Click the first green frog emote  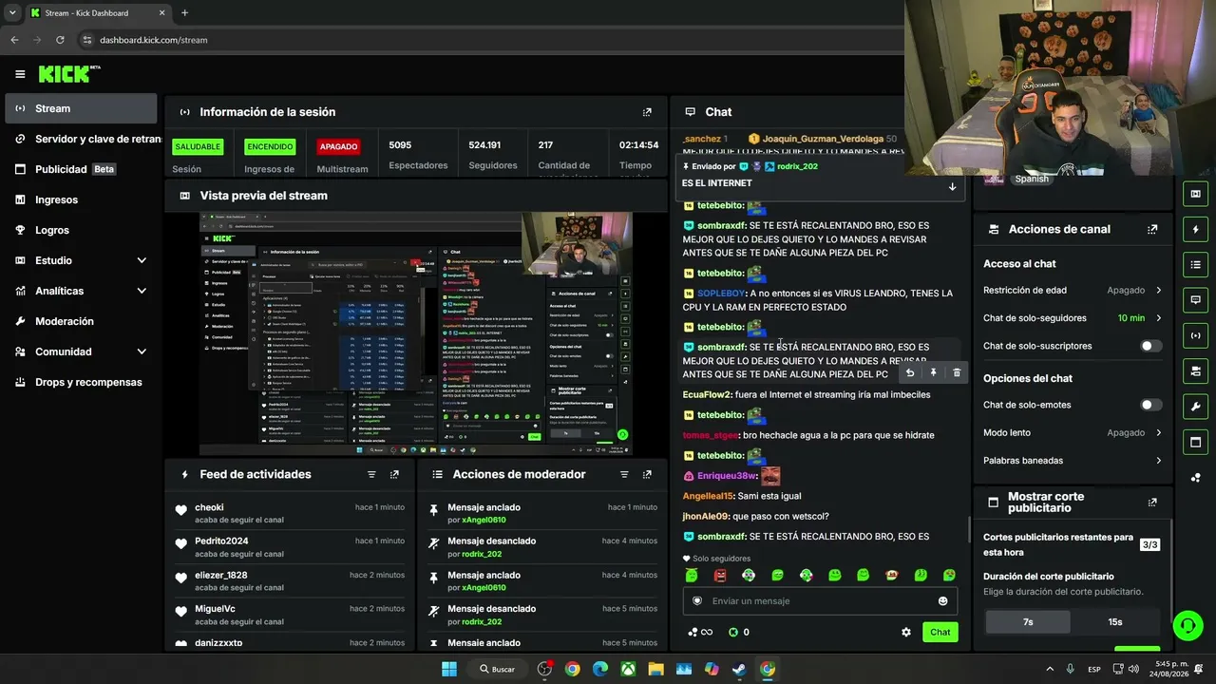tap(692, 575)
